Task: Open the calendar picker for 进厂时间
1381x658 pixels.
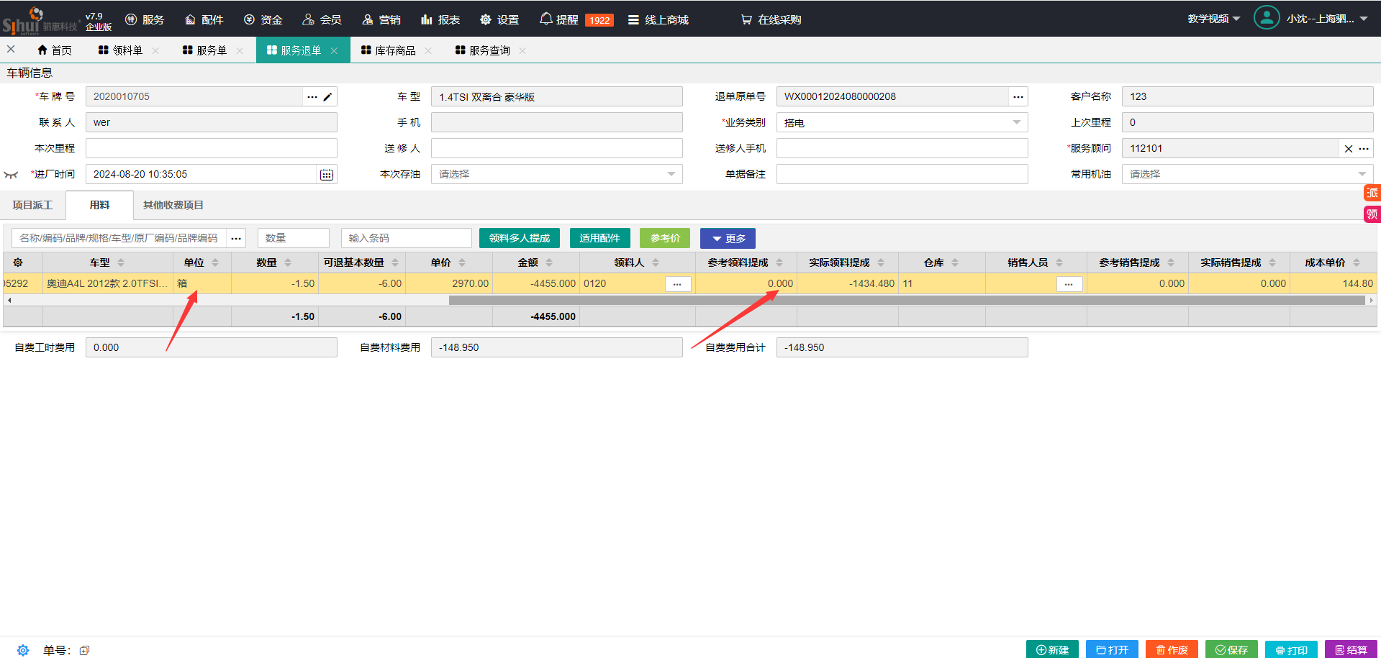Action: pos(326,175)
